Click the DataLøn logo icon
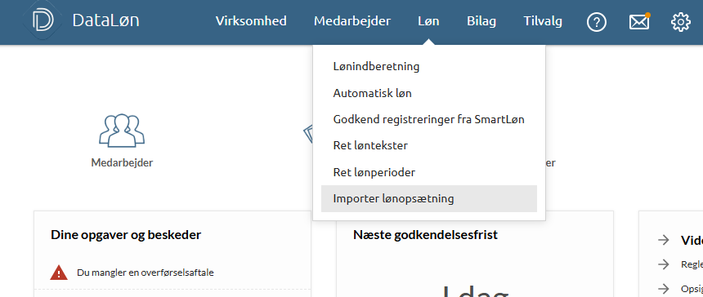The image size is (703, 297). 43,20
